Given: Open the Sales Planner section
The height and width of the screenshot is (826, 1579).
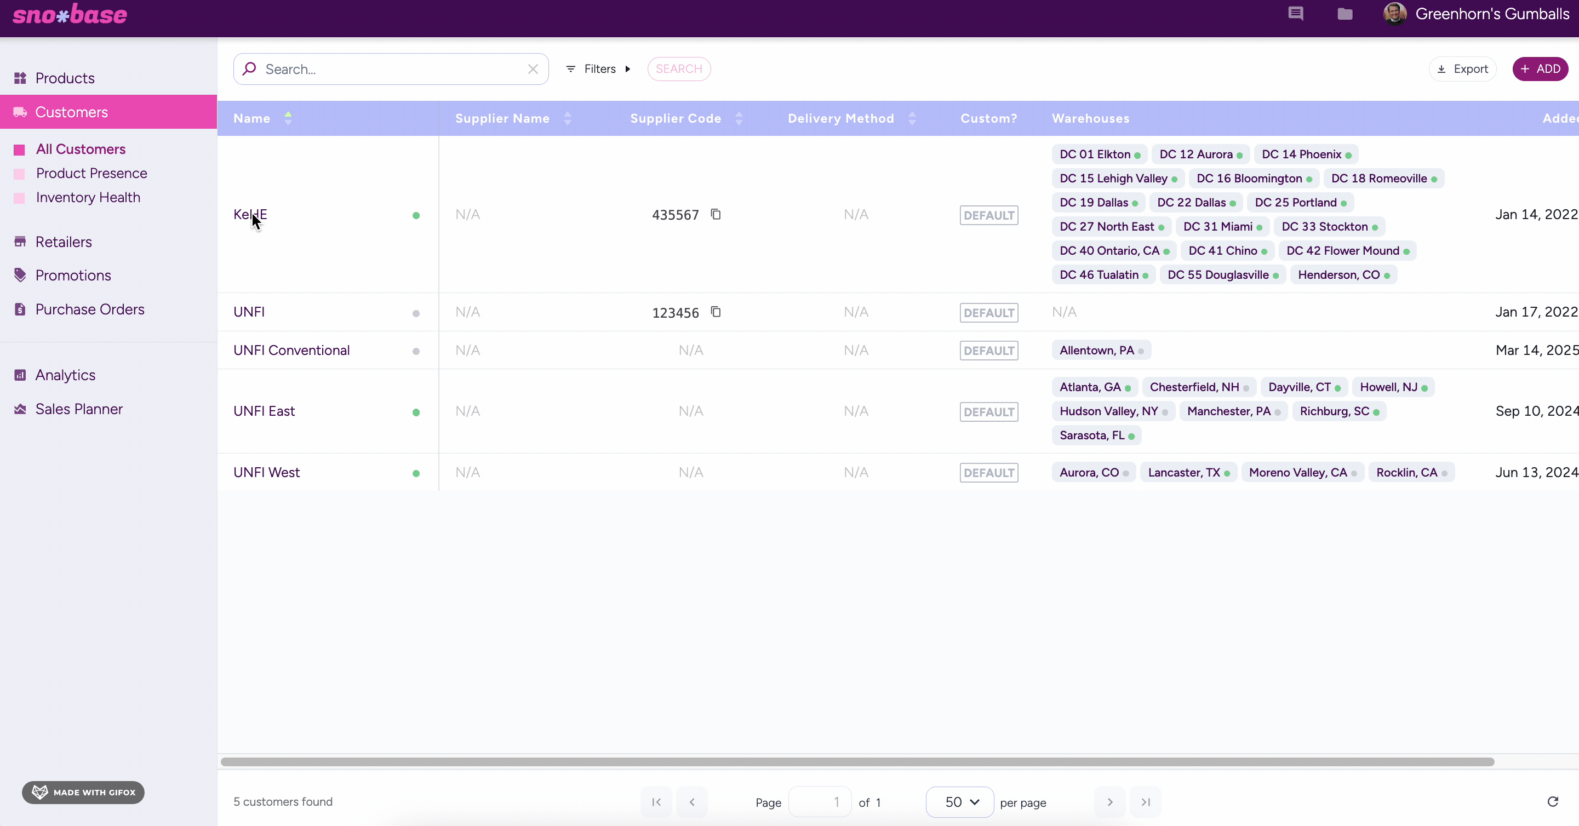Looking at the screenshot, I should pos(79,409).
